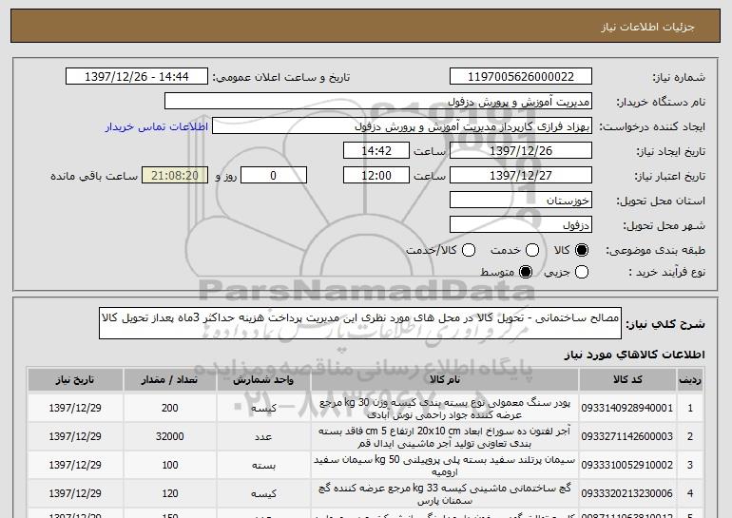Click item name گچ ساختمانی ماشینی
Image resolution: width=732 pixels, height=518 pixels.
pyautogui.click(x=445, y=493)
